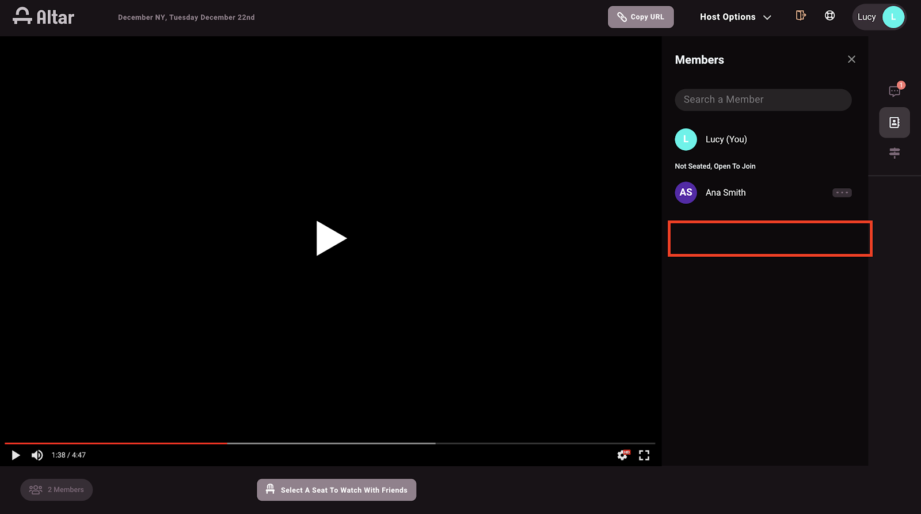The width and height of the screenshot is (921, 514).
Task: Open Lucy's profile menu
Action: (x=879, y=17)
